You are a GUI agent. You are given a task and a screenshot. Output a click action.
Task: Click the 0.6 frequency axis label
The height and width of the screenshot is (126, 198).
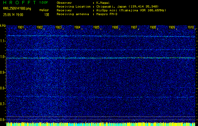pos(3,120)
